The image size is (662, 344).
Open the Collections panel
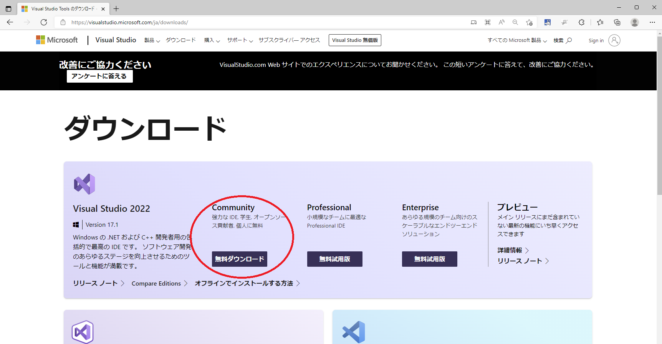click(x=617, y=22)
